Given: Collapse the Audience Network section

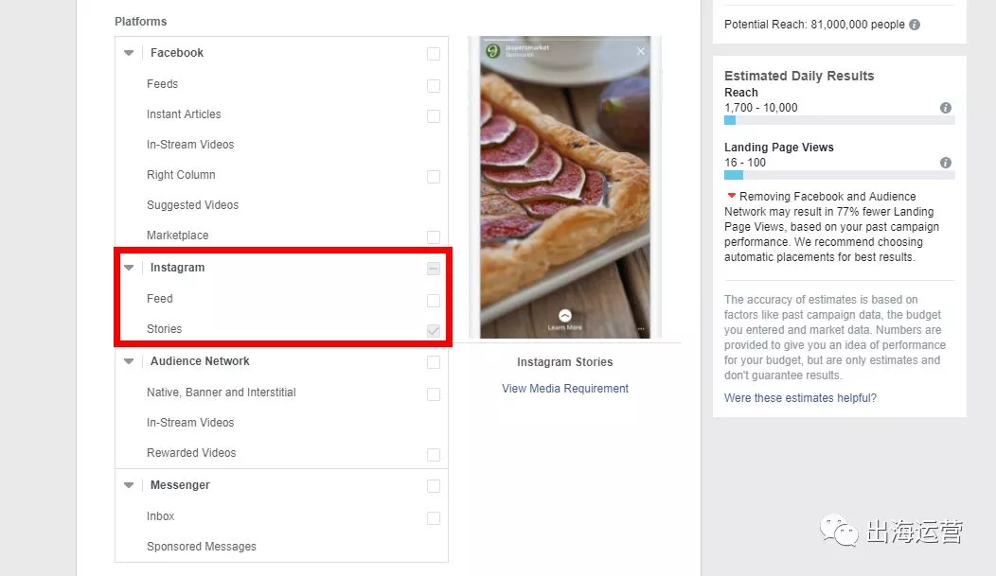Looking at the screenshot, I should [x=129, y=361].
